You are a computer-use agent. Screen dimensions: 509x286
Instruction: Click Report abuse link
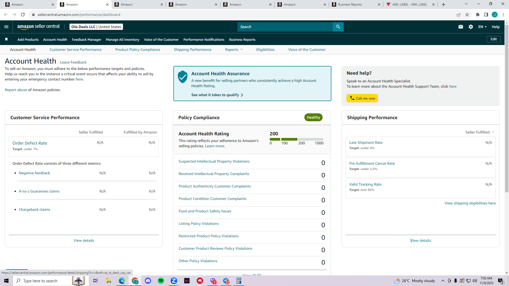16,90
